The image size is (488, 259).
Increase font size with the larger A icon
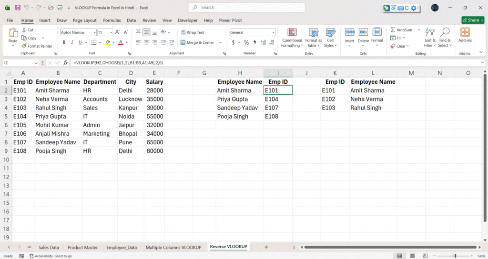[118, 32]
